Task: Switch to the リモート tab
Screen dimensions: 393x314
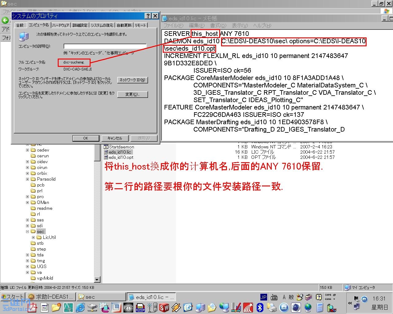Action: [x=140, y=25]
